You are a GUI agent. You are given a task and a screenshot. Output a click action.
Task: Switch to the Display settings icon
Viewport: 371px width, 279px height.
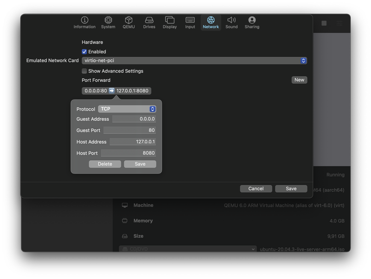(170, 20)
